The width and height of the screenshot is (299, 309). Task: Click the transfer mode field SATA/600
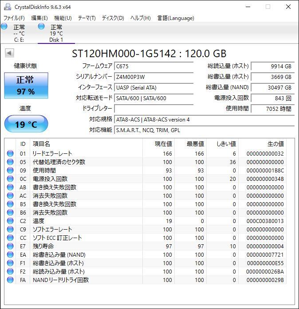coord(153,98)
